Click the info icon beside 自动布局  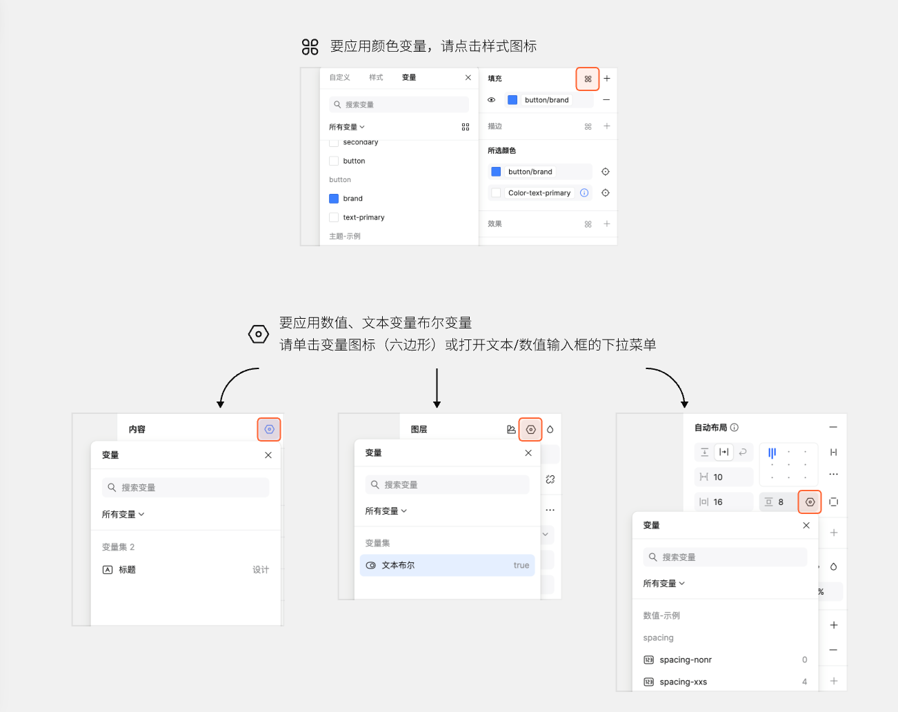click(x=735, y=428)
